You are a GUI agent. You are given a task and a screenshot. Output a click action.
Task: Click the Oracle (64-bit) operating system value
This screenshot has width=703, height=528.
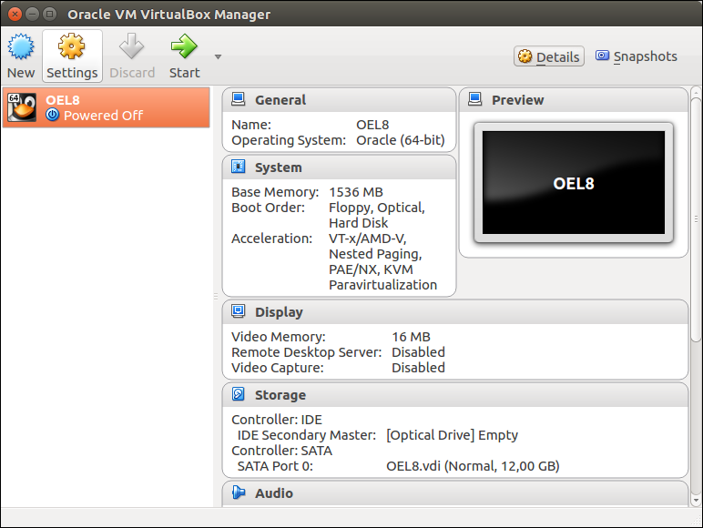401,140
